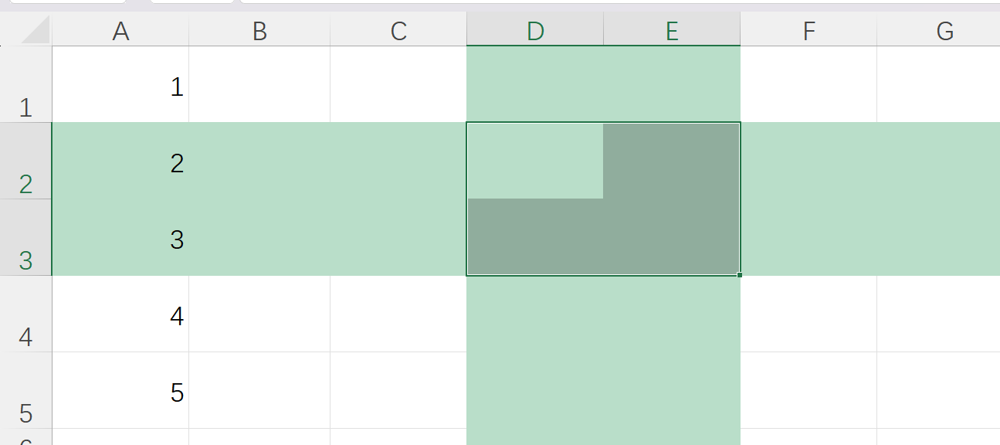Click column C header
Viewport: 1000px width, 445px height.
[x=398, y=31]
